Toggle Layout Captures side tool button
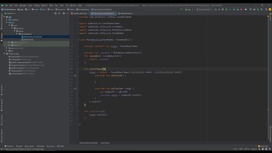Viewport: 272px width, 153px height. [x=2, y=136]
